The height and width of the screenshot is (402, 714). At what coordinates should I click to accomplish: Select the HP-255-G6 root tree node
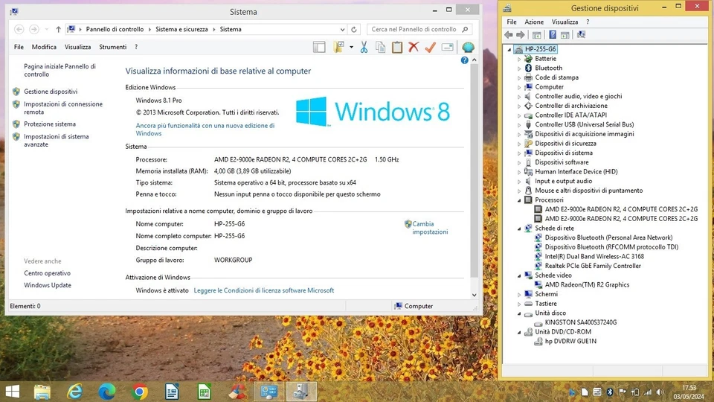point(540,49)
